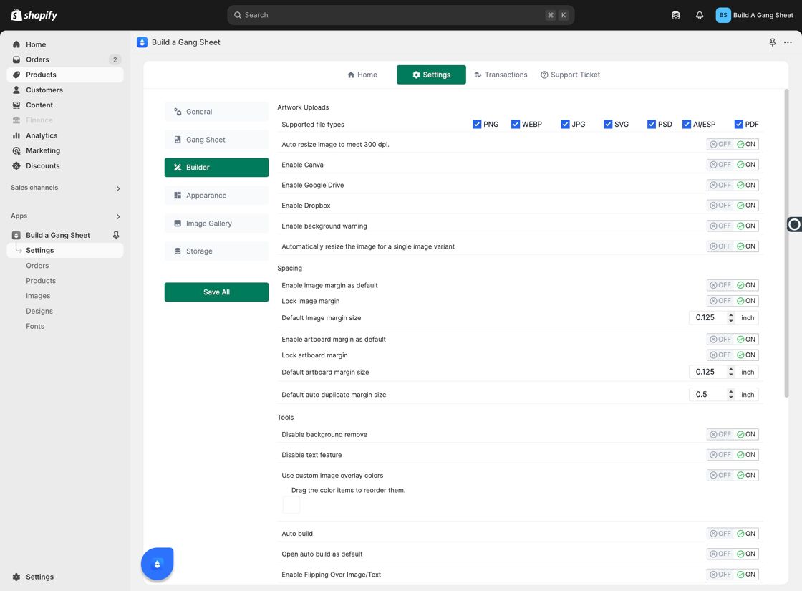
Task: Click the Build a Gang Sheet app icon in header
Action: (x=142, y=42)
